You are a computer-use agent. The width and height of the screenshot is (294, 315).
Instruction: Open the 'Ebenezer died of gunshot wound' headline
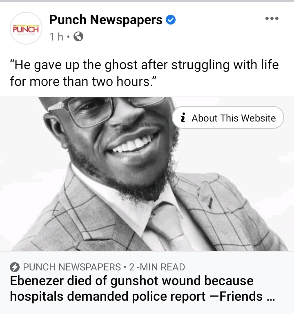click(132, 281)
